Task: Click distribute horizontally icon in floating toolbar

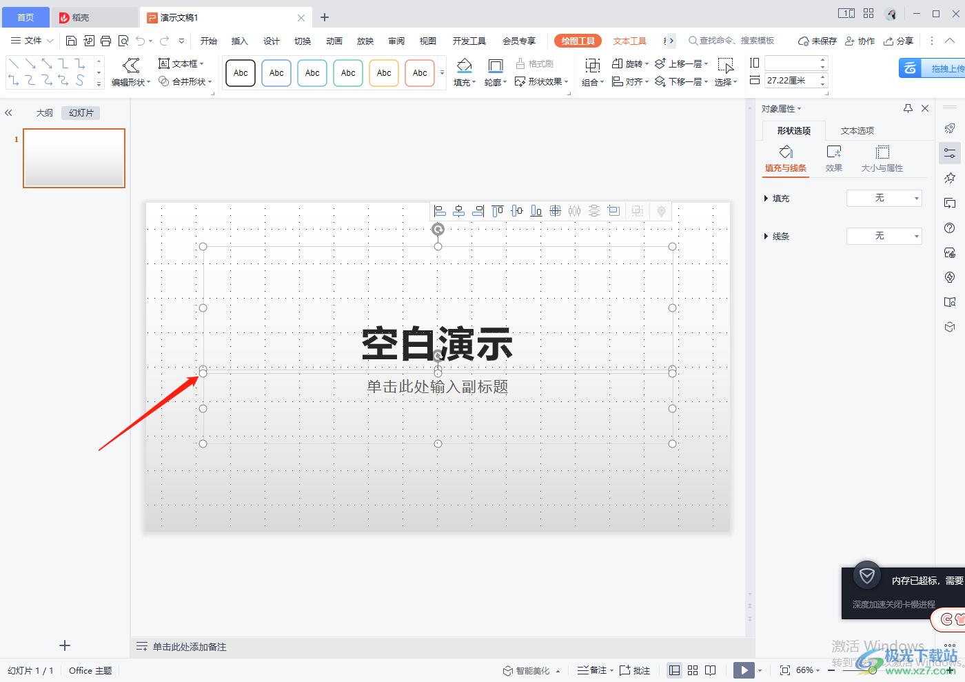Action: click(x=575, y=211)
